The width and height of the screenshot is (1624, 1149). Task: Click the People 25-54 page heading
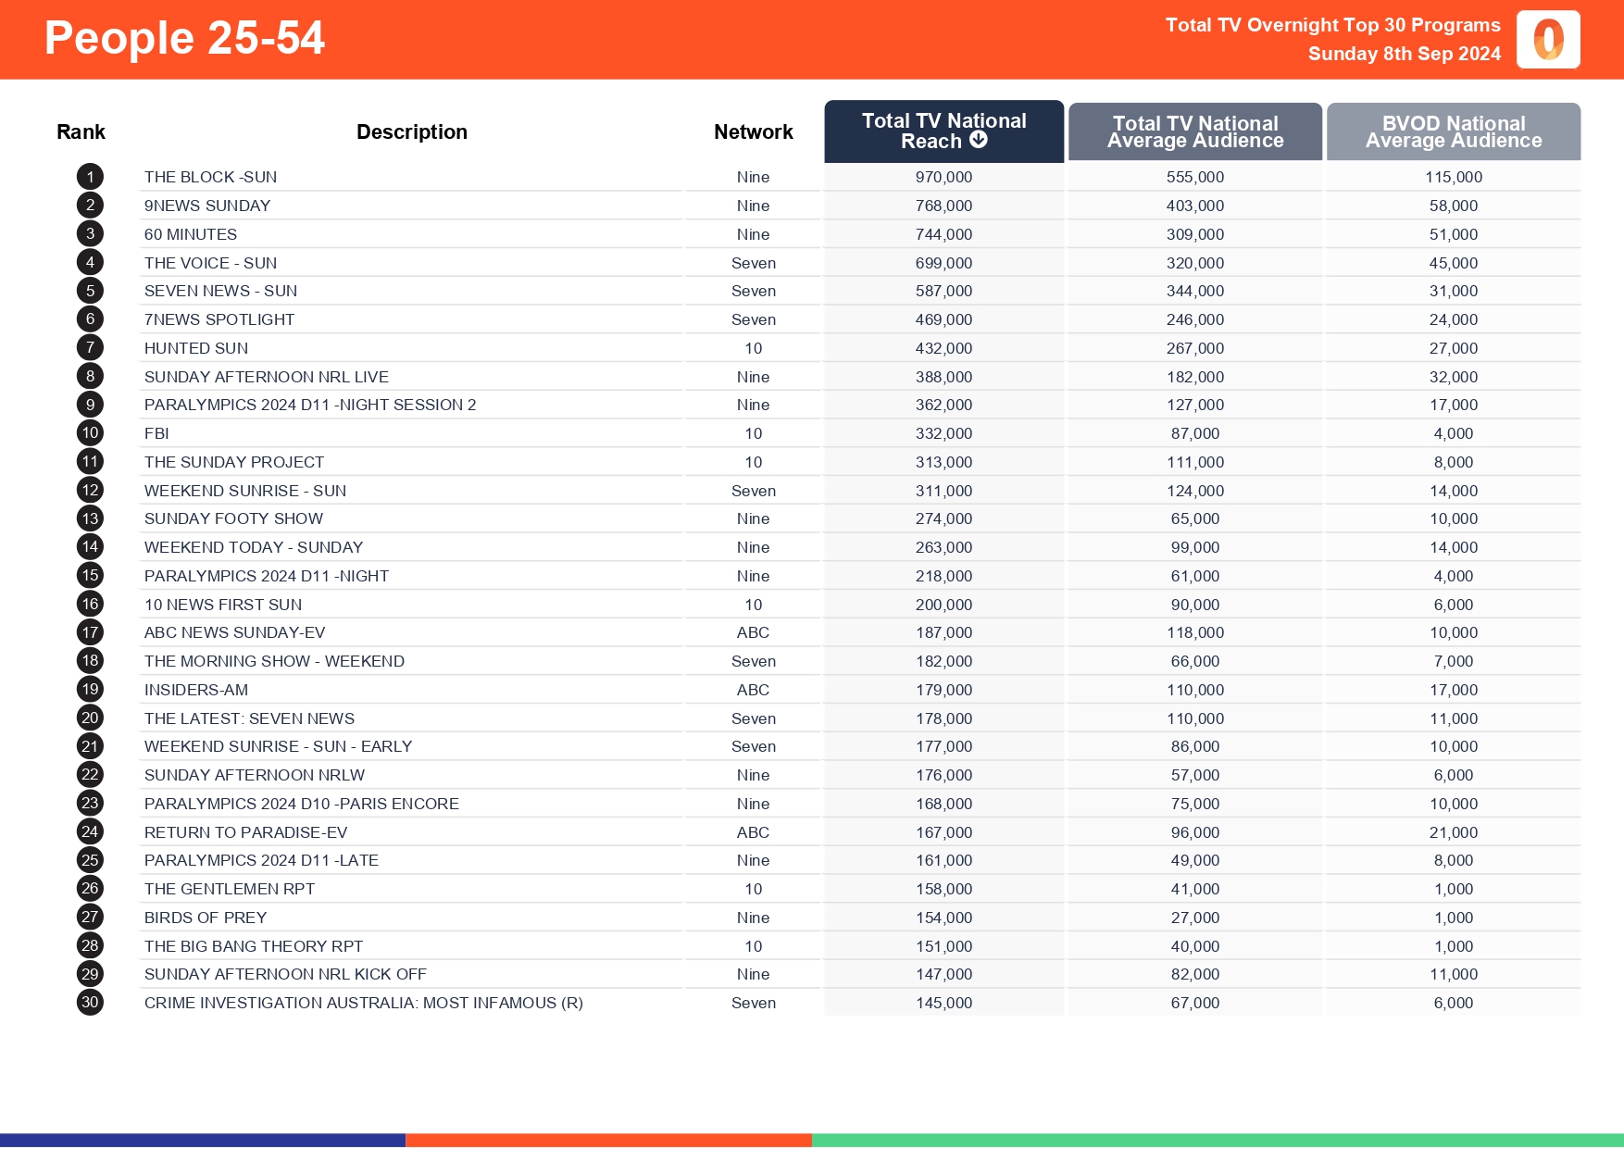(184, 38)
